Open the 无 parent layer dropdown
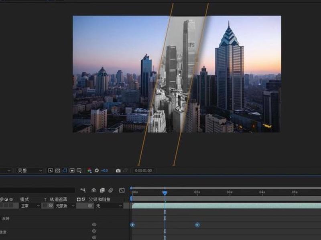The height and width of the screenshot is (240, 321). coord(109,206)
